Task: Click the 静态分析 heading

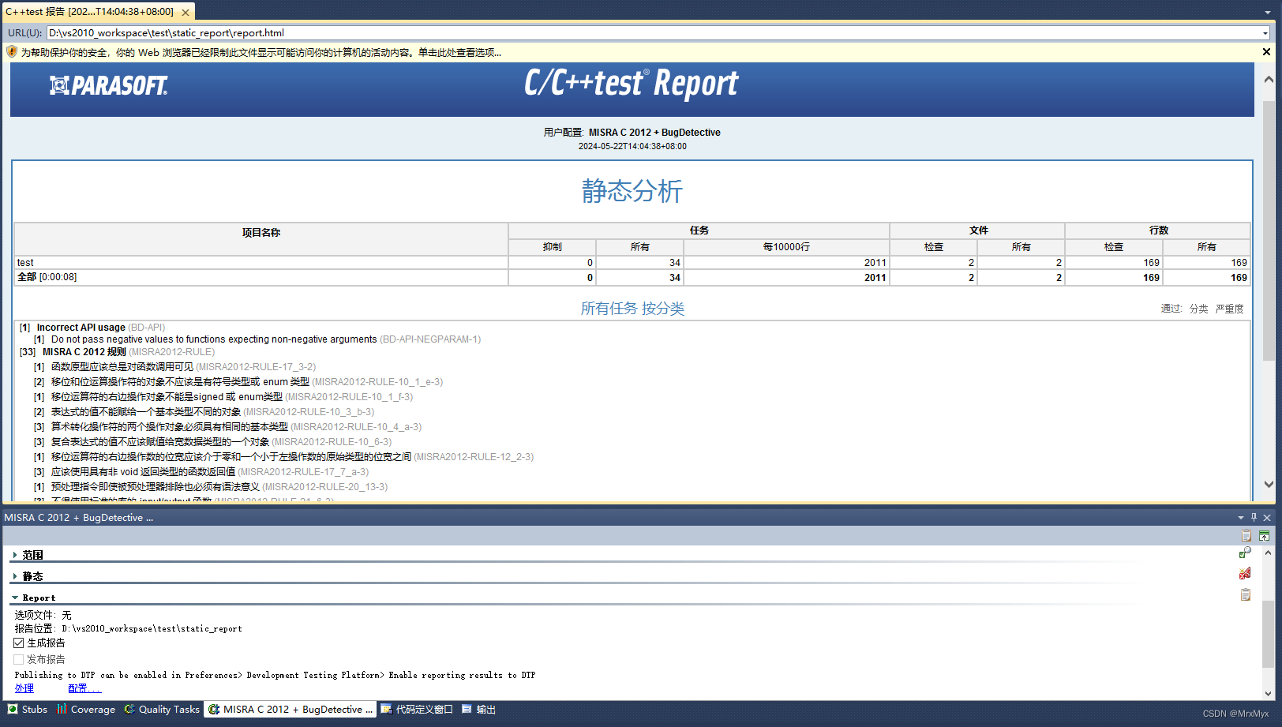Action: point(632,191)
